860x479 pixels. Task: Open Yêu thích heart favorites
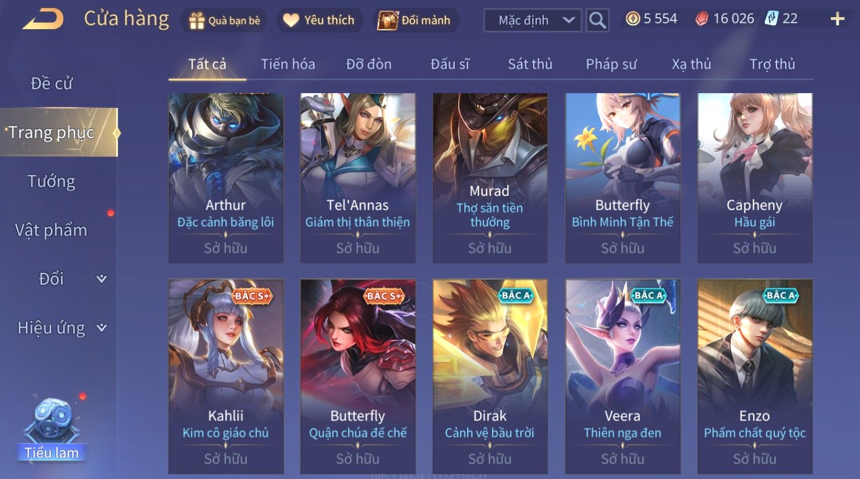point(291,21)
